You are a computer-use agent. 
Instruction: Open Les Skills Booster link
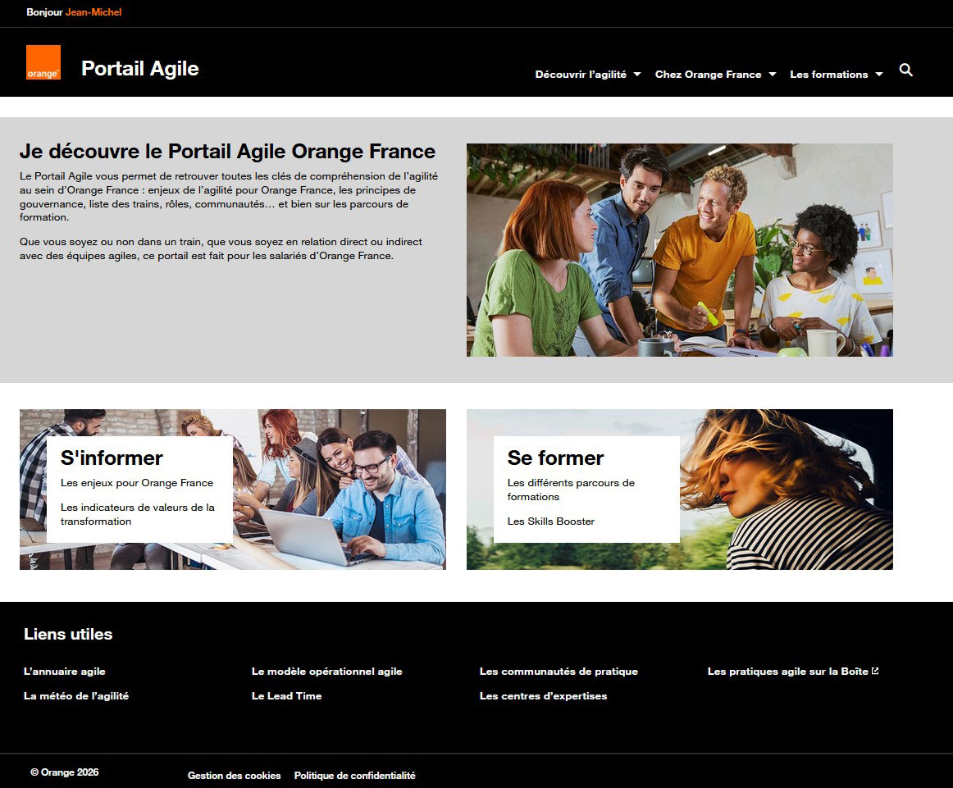(550, 522)
